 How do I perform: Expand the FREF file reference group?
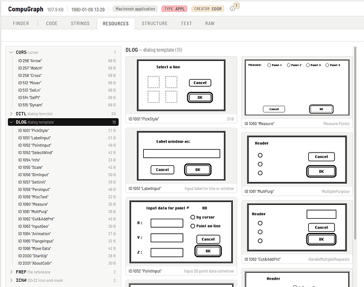11,272
